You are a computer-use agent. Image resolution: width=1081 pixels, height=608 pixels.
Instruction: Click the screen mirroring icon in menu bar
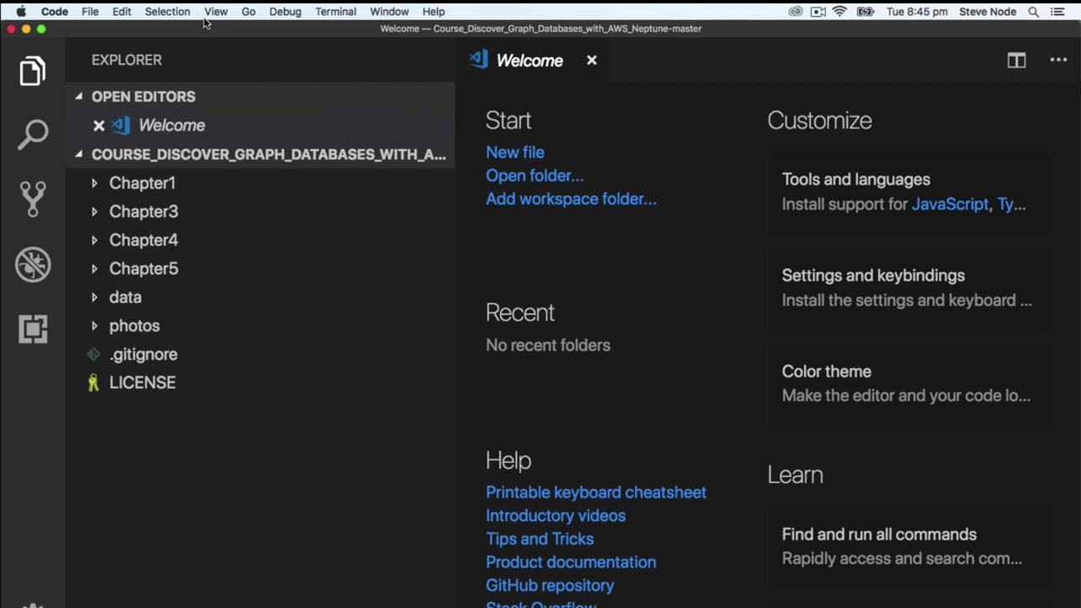point(818,12)
